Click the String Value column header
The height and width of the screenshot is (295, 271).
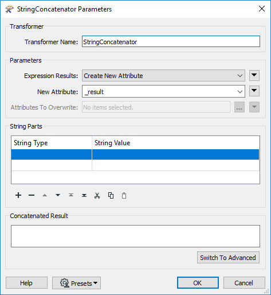[x=175, y=143]
